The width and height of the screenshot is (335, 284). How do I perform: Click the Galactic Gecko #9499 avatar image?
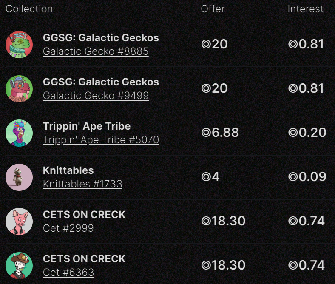click(19, 89)
